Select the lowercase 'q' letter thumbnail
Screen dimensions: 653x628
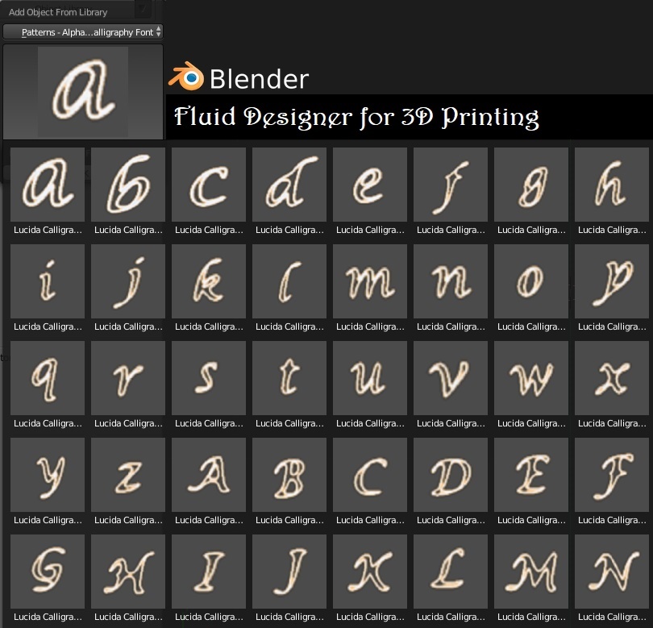48,378
